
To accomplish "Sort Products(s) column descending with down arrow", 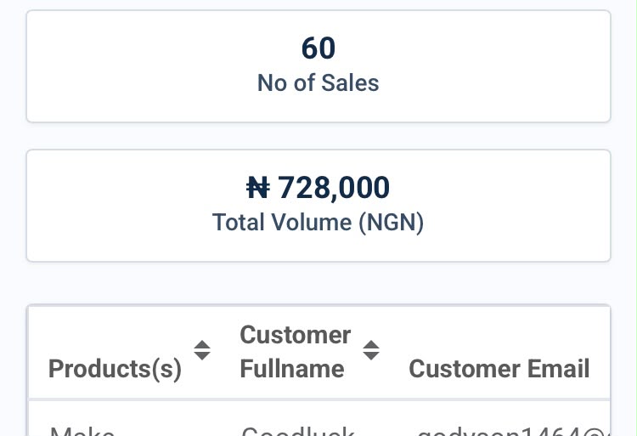I will (x=202, y=356).
